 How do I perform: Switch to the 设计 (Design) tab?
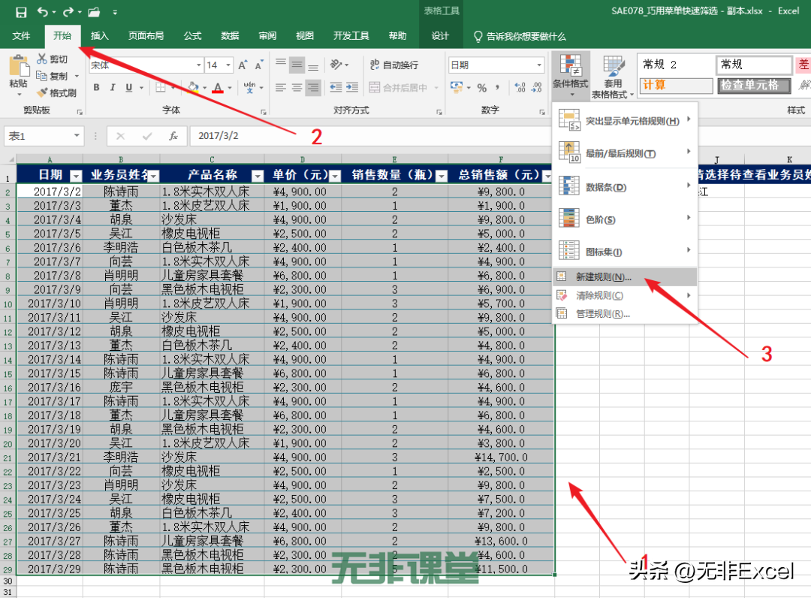pos(440,36)
